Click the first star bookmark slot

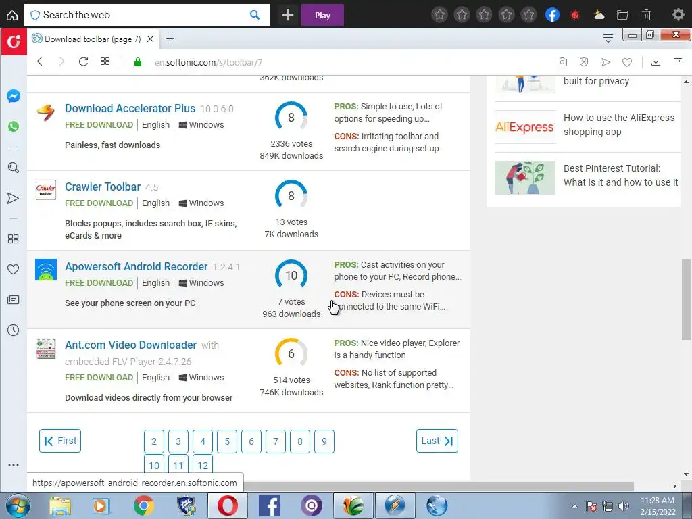439,15
